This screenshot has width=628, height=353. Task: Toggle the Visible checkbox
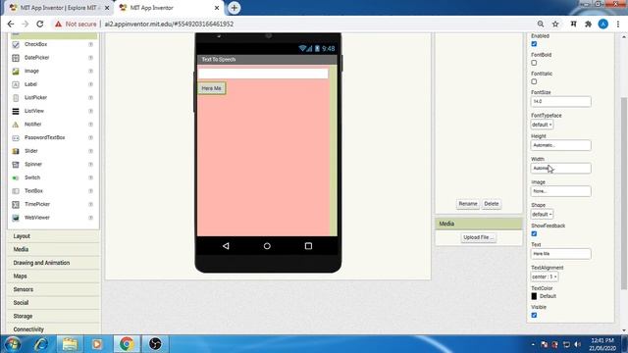pyautogui.click(x=534, y=316)
